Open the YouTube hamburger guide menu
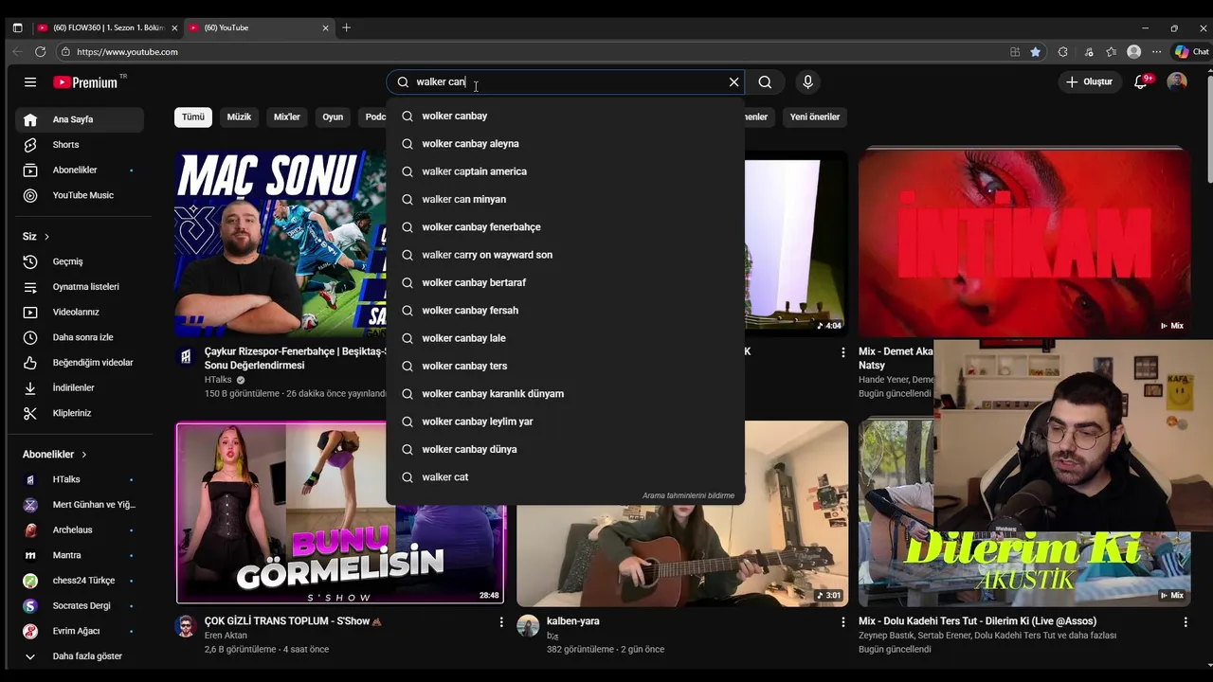Screen dimensions: 1213x682 30,82
